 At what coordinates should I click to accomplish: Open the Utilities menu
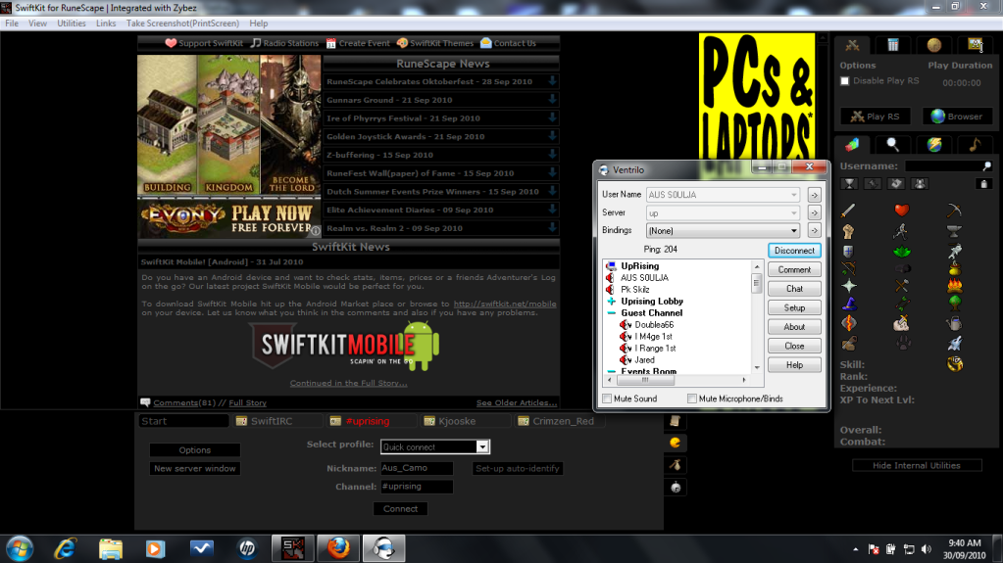71,23
